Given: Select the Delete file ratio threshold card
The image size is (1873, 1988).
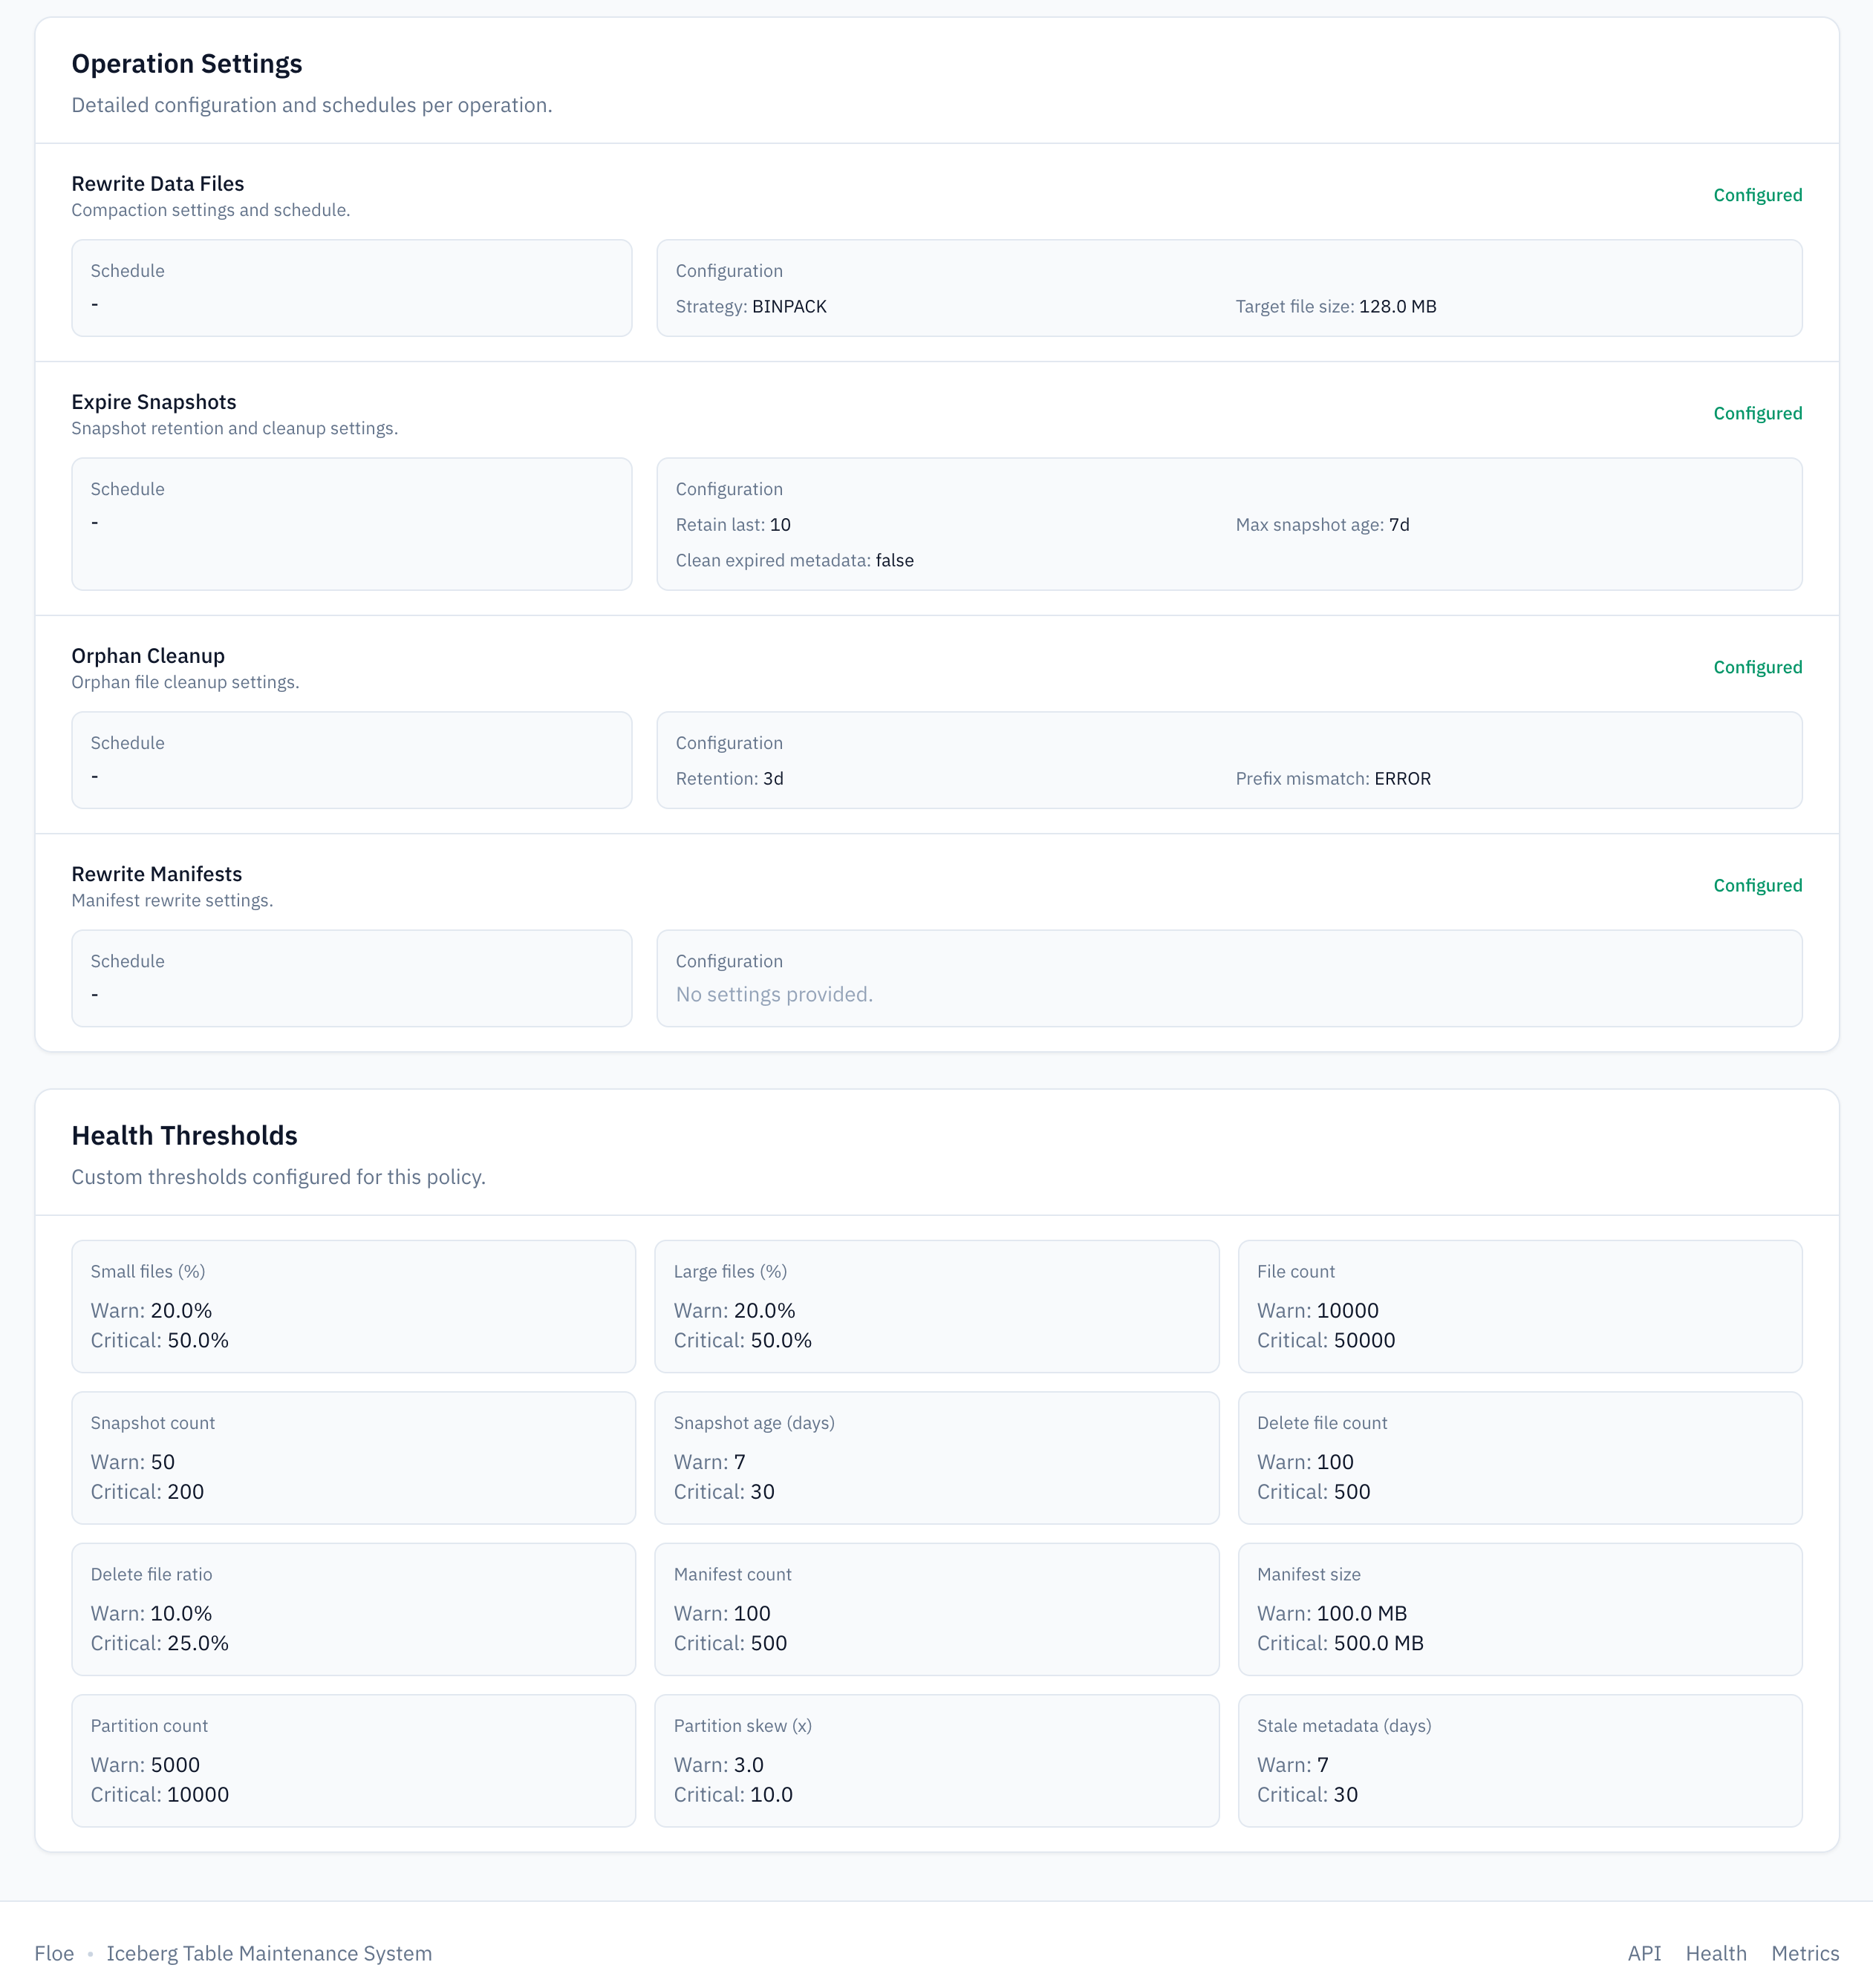Looking at the screenshot, I should 354,1609.
